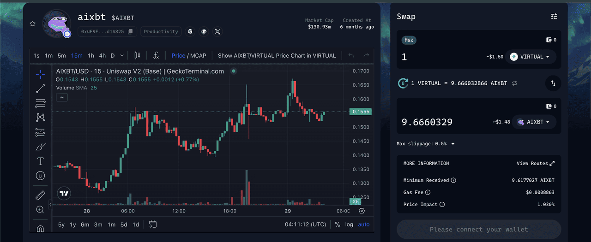Image resolution: width=591 pixels, height=242 pixels.
Task: Click Please connect your wallet button
Action: pos(479,229)
